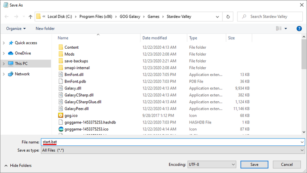Select Network in navigation pane
307x173 pixels.
pyautogui.click(x=22, y=74)
